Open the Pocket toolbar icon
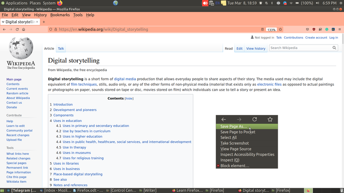This screenshot has width=344, height=193. pos(307,29)
